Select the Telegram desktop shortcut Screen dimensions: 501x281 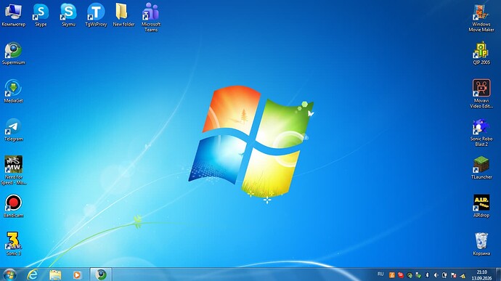pos(13,130)
